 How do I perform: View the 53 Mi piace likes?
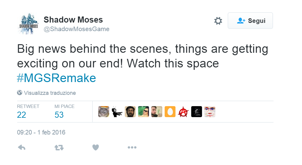[59, 114]
